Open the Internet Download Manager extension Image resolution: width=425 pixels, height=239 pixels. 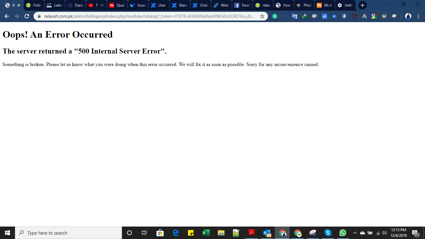tap(305, 16)
